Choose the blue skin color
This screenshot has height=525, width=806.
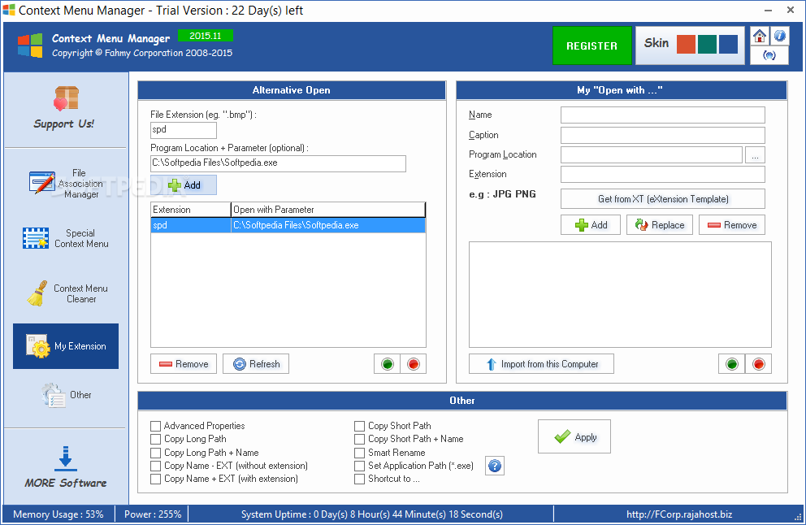click(x=728, y=44)
